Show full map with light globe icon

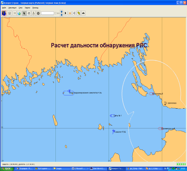[x=19, y=13]
